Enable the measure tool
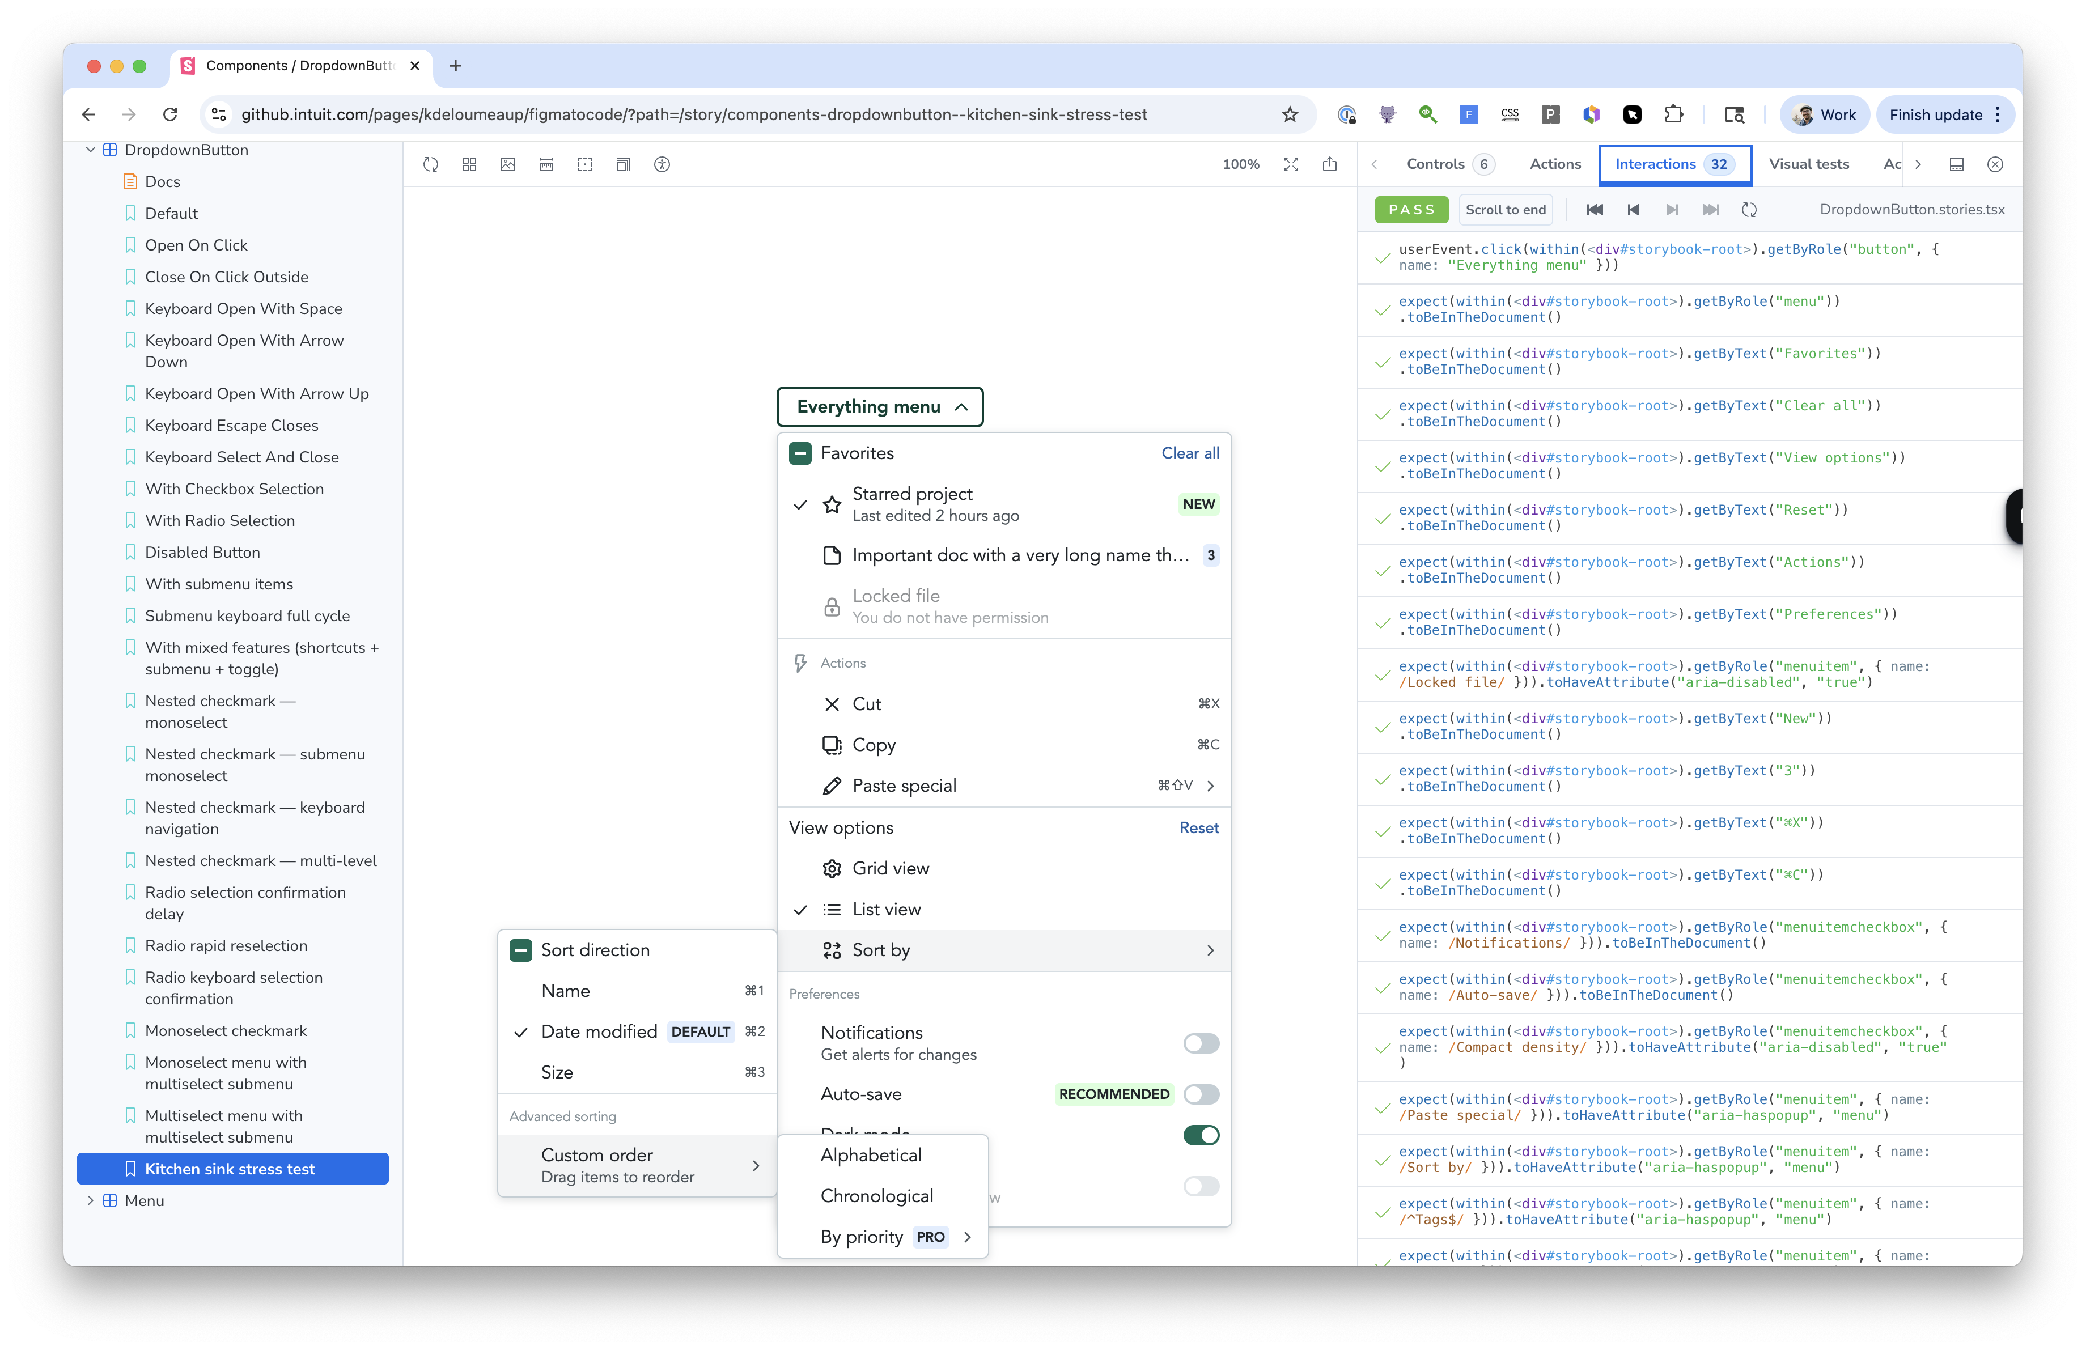This screenshot has height=1350, width=2086. [x=546, y=164]
